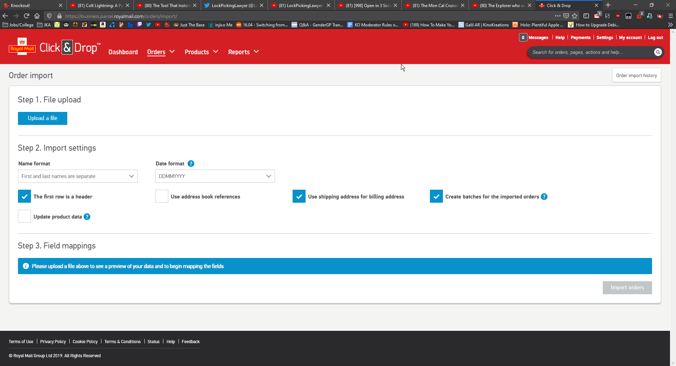
Task: Open Messages in the top bar
Action: pyautogui.click(x=534, y=37)
